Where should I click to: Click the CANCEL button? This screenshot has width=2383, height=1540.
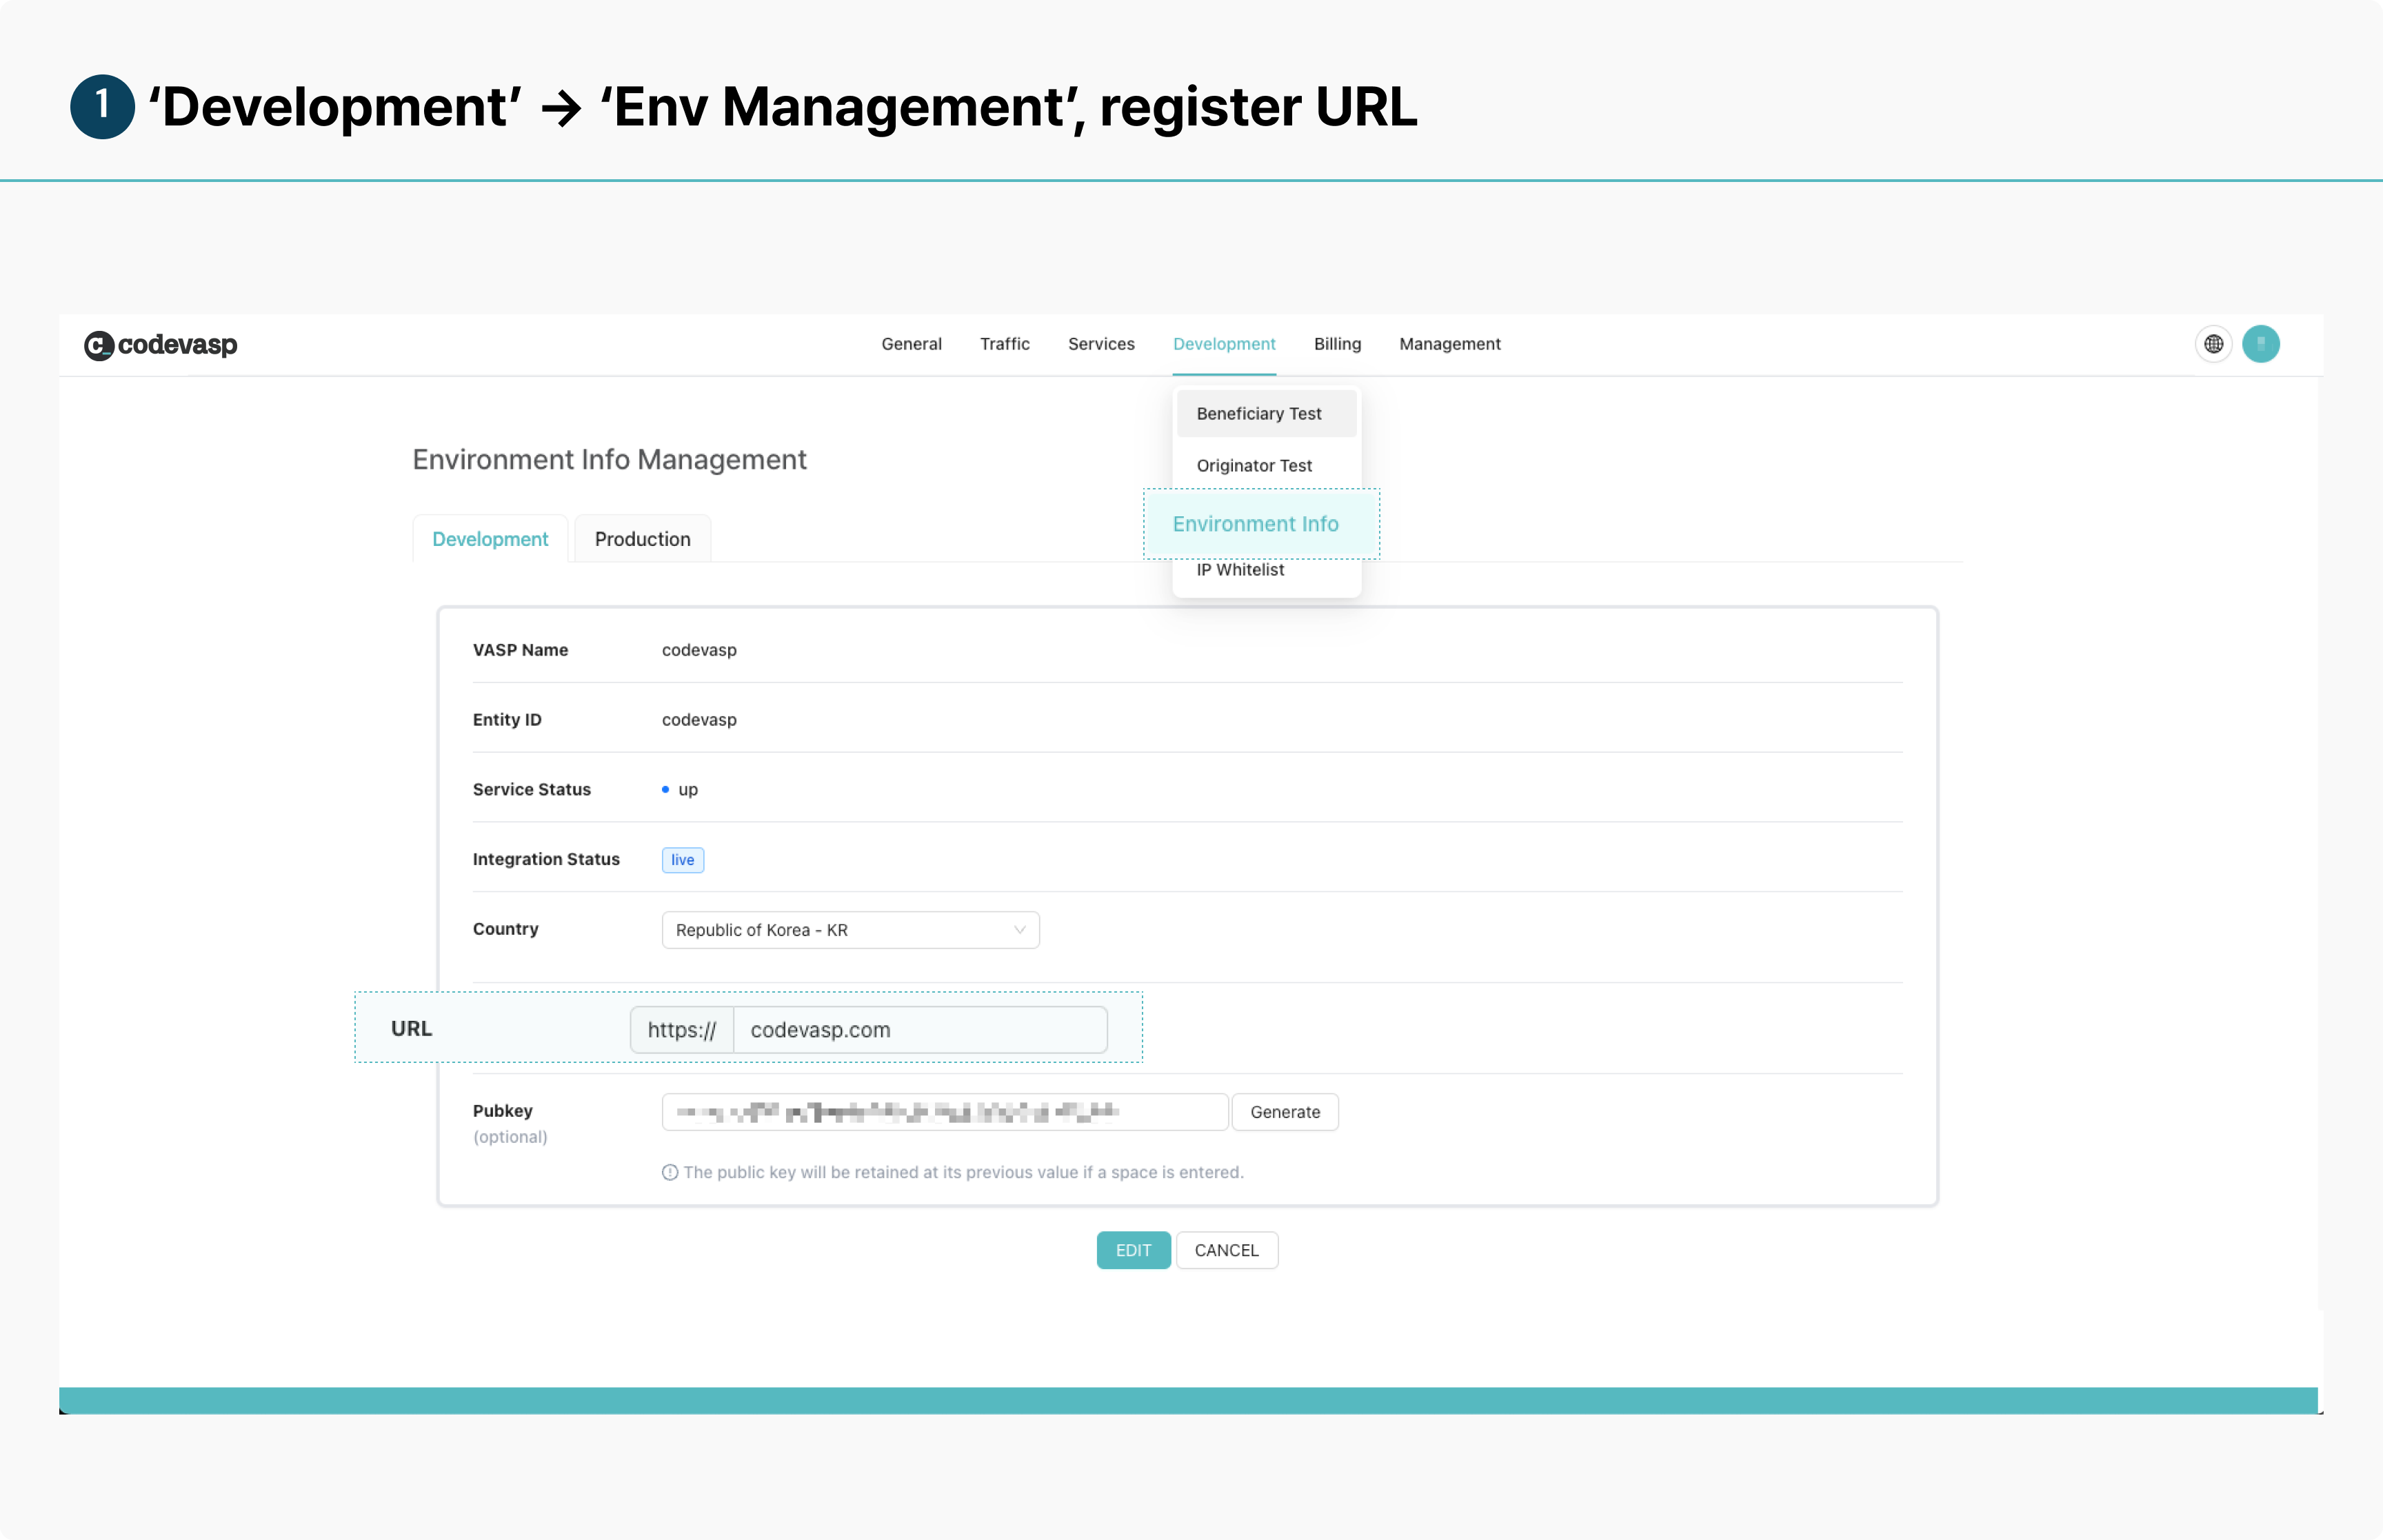1226,1250
